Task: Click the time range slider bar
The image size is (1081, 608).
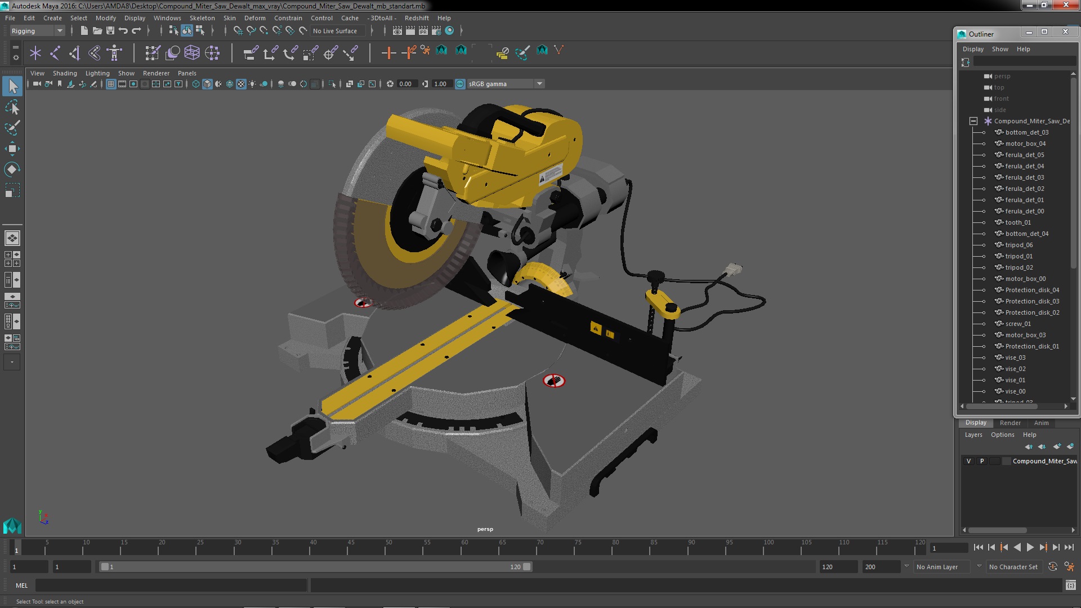Action: pyautogui.click(x=315, y=567)
